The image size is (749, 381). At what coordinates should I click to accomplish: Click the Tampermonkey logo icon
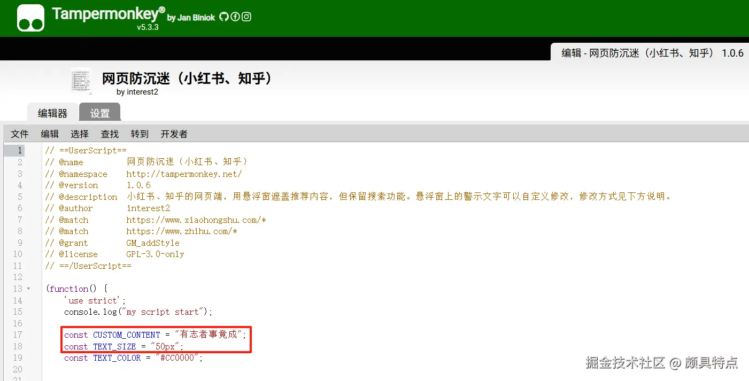click(x=30, y=18)
